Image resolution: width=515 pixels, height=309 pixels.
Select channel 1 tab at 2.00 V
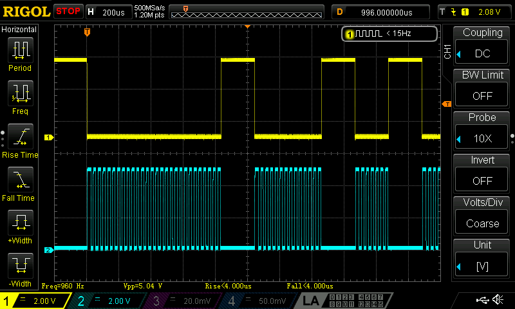tap(35, 301)
